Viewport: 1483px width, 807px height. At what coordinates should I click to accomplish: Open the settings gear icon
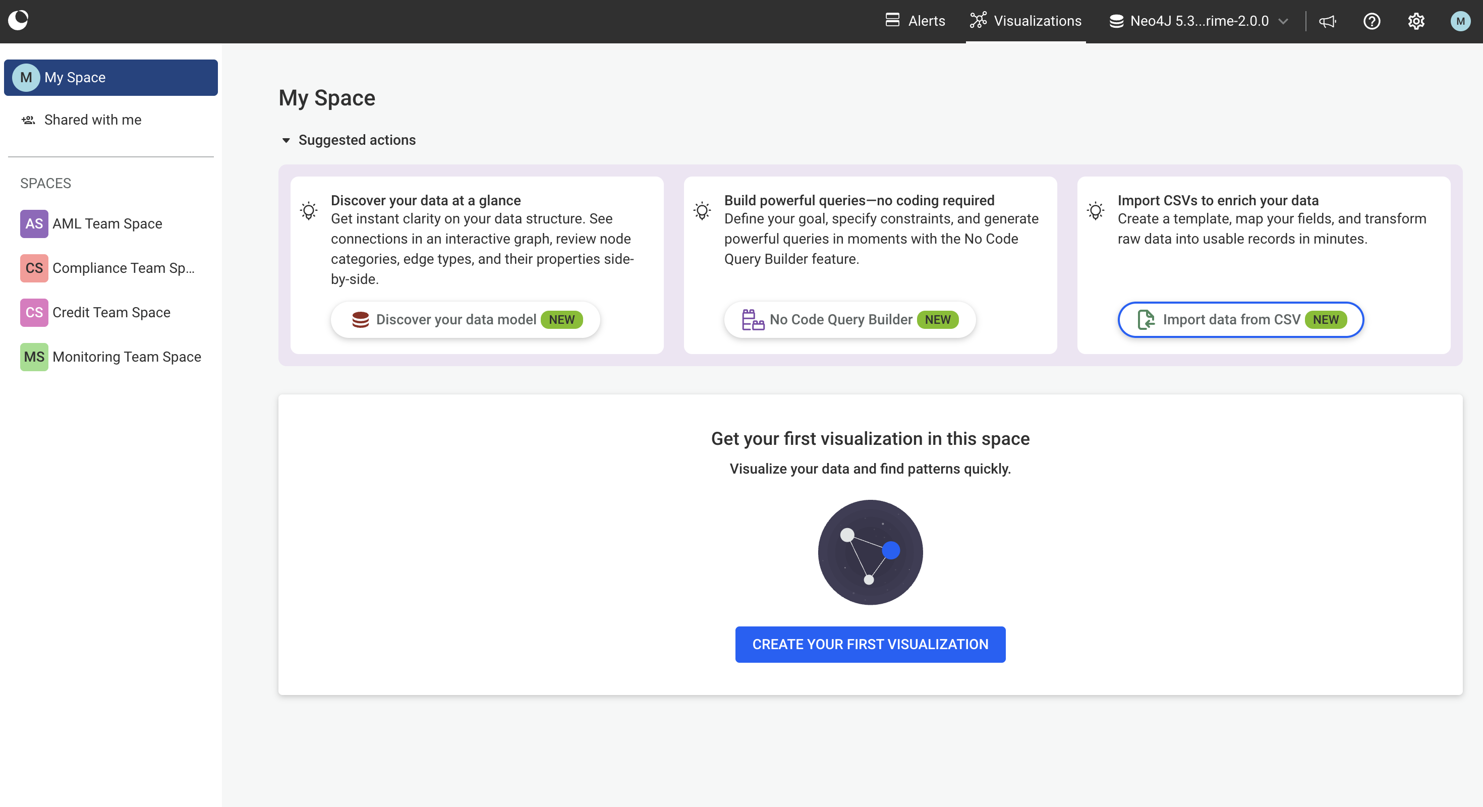coord(1415,21)
